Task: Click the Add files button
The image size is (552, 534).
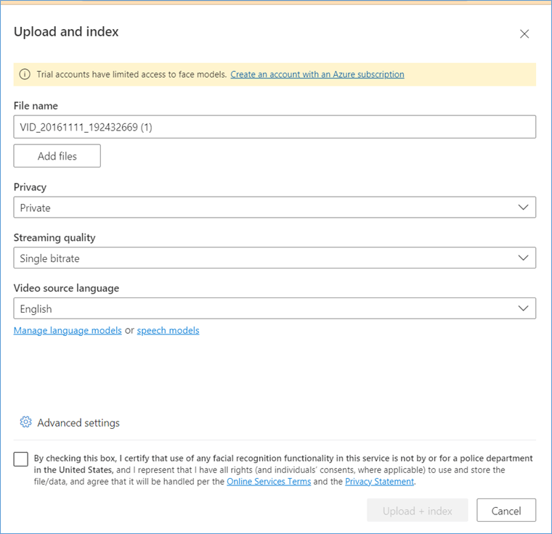Action: (x=57, y=156)
